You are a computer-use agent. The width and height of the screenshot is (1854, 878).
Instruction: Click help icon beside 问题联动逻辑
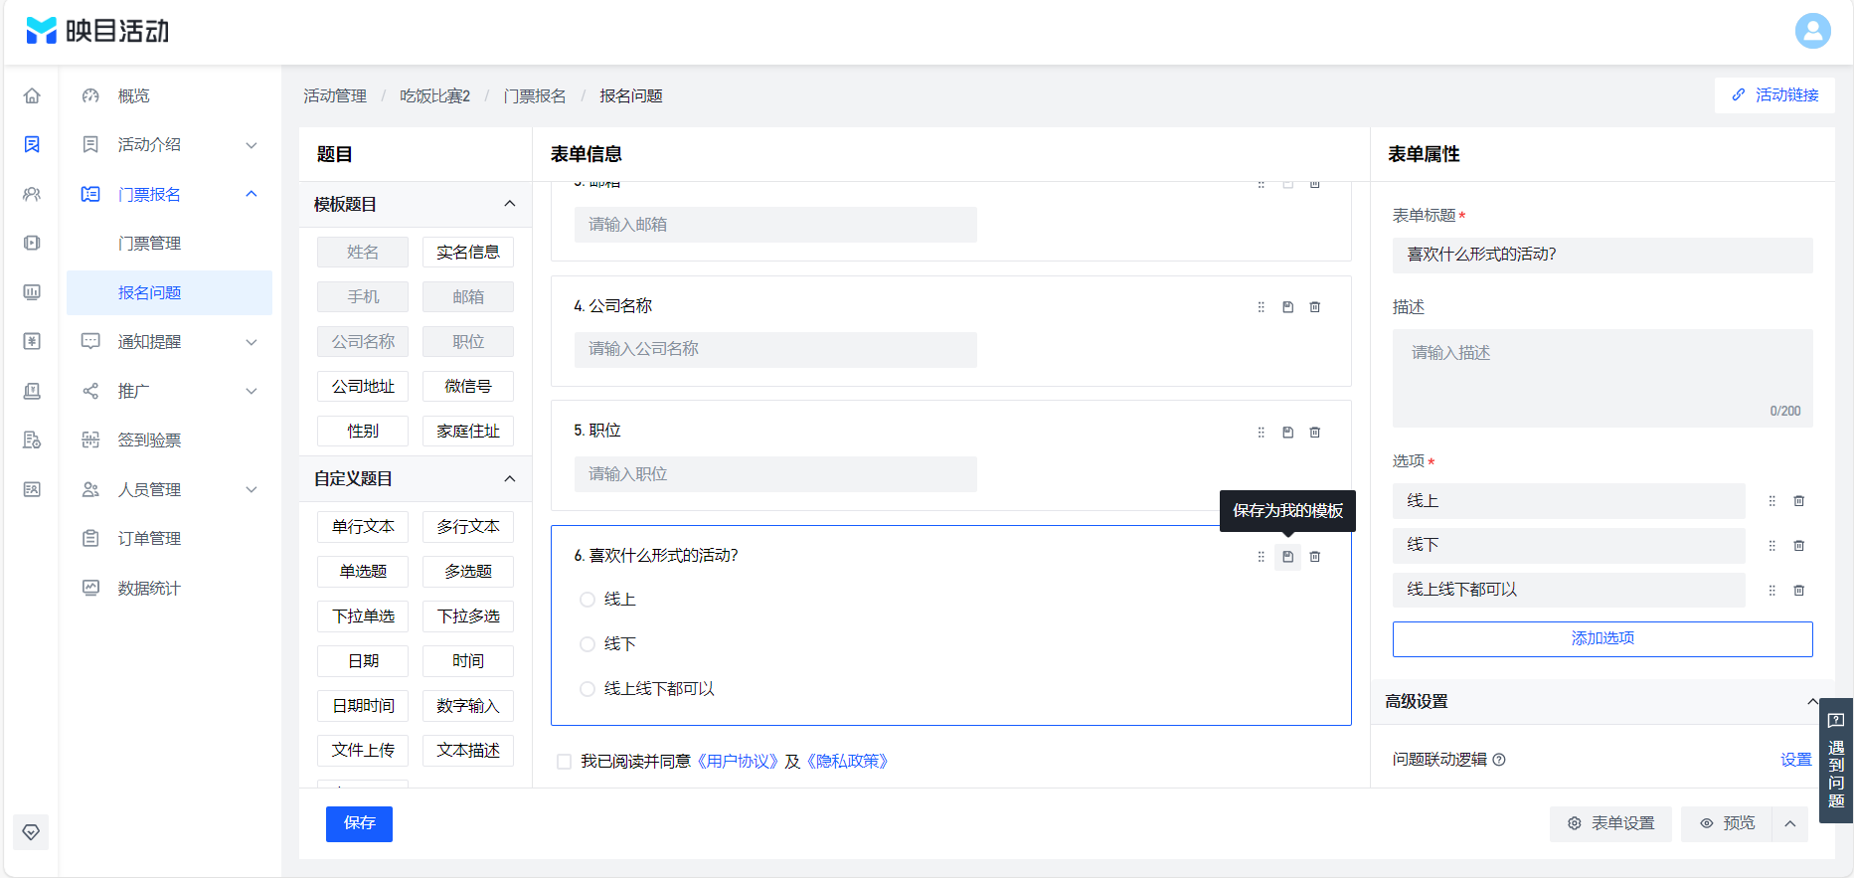click(x=1499, y=760)
